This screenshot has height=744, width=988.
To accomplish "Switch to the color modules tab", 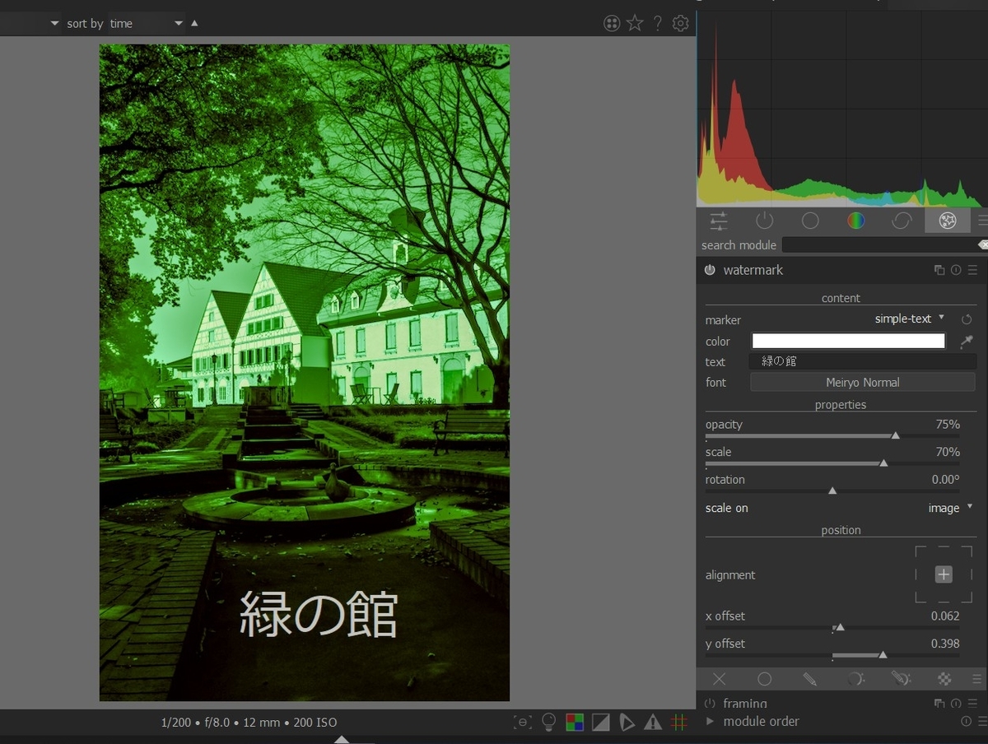I will [x=856, y=221].
